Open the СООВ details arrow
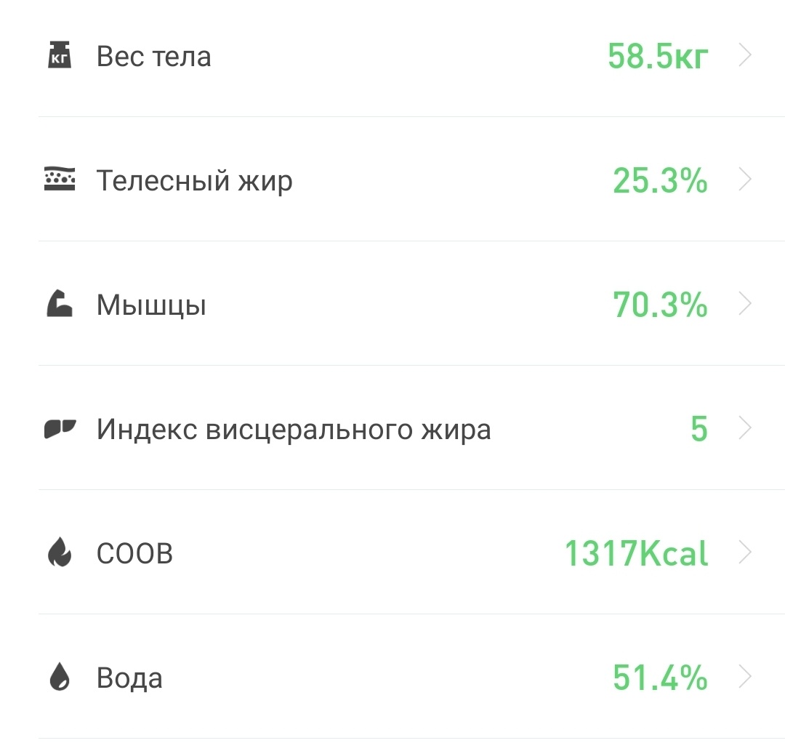Image resolution: width=785 pixels, height=743 pixels. click(x=746, y=553)
